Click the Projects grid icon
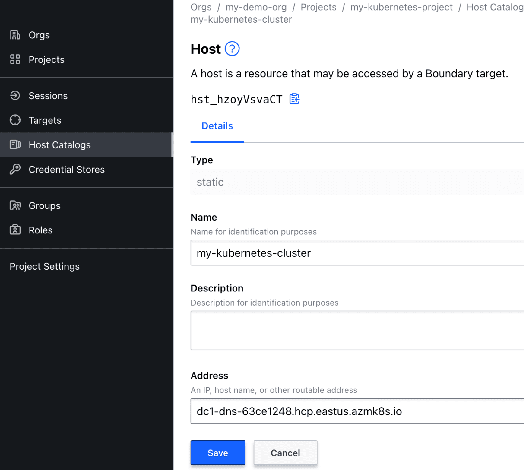 15,59
